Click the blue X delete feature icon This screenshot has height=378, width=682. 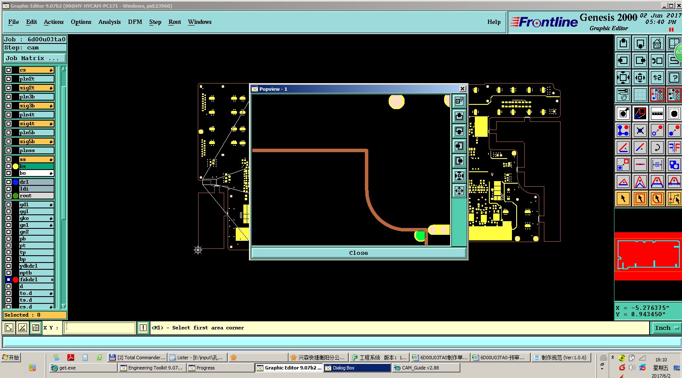coord(640,130)
